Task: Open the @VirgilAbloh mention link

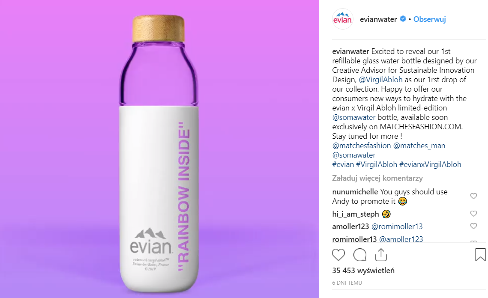Action: (x=380, y=80)
